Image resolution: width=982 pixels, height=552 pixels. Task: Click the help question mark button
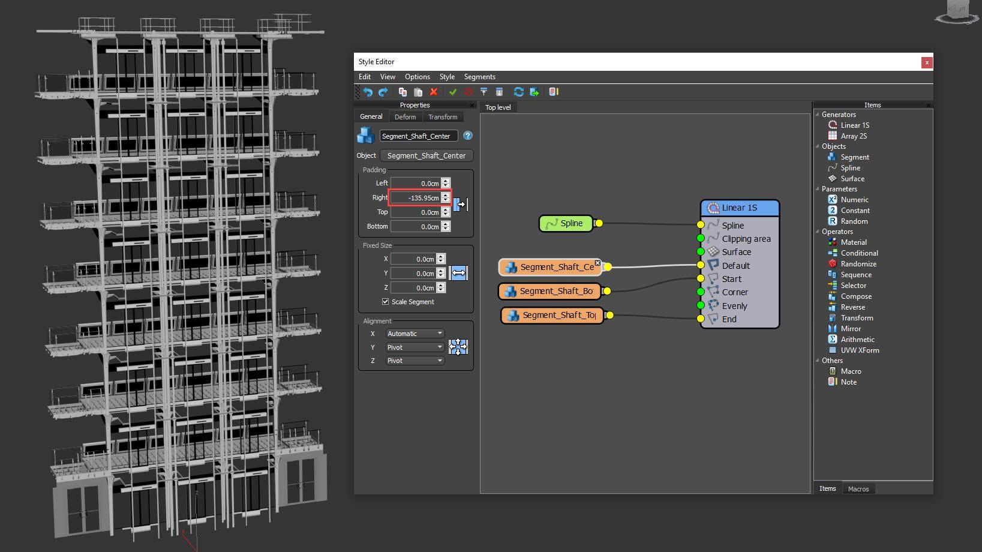467,136
